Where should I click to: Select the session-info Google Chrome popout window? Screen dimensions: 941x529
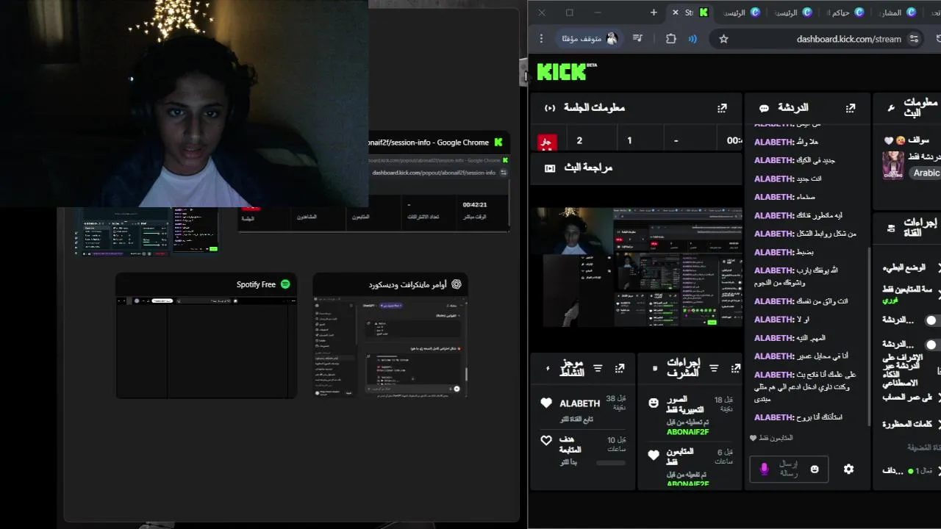coord(374,182)
